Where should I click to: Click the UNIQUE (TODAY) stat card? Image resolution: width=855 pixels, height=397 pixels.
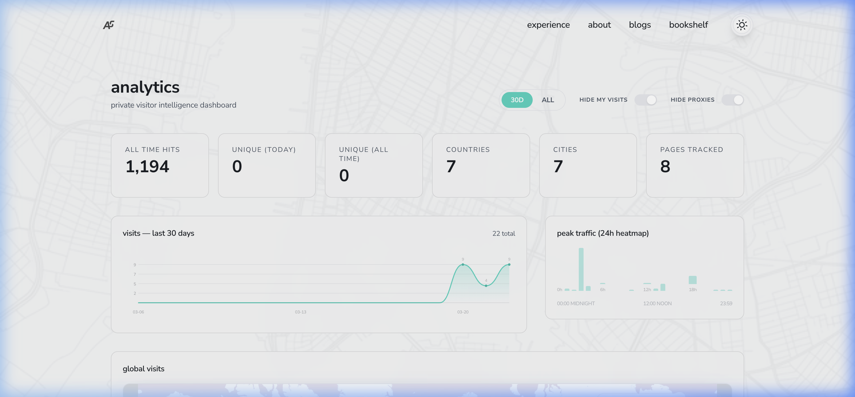pos(267,165)
